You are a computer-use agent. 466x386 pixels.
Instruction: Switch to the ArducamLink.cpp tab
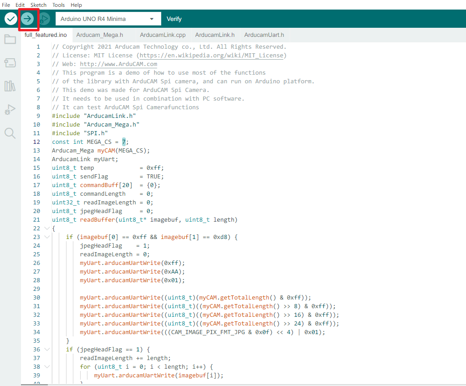click(163, 35)
